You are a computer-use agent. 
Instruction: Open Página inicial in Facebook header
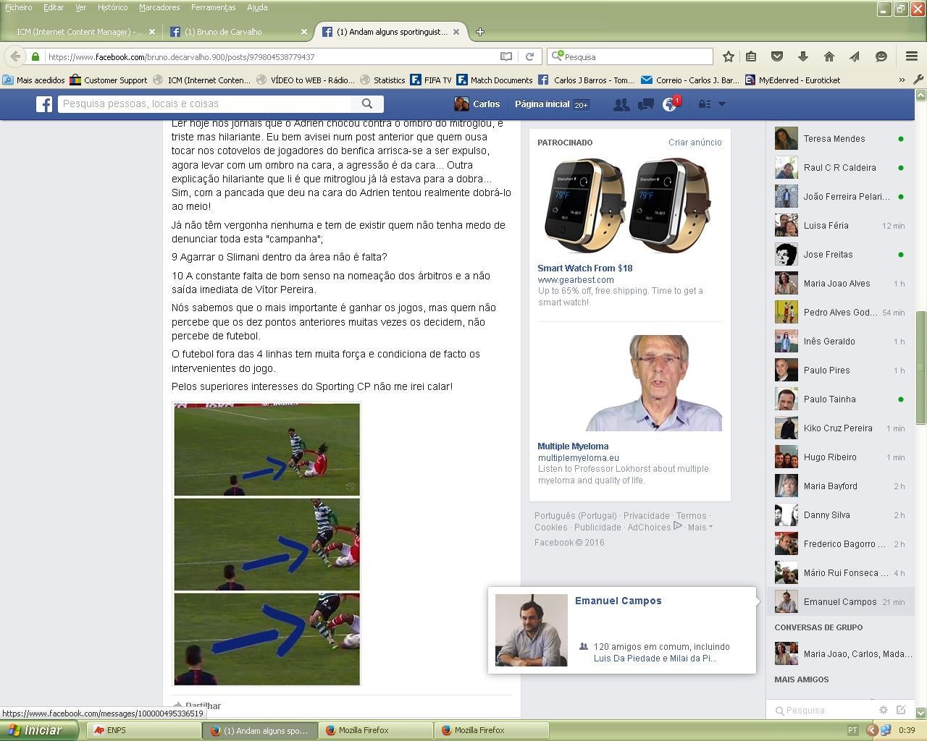click(x=542, y=104)
